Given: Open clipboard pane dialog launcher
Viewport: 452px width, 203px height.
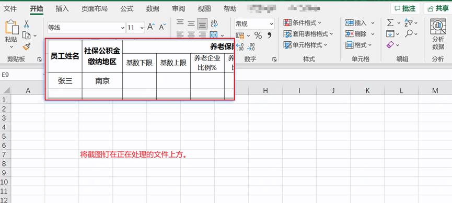Looking at the screenshot, I should (39, 59).
